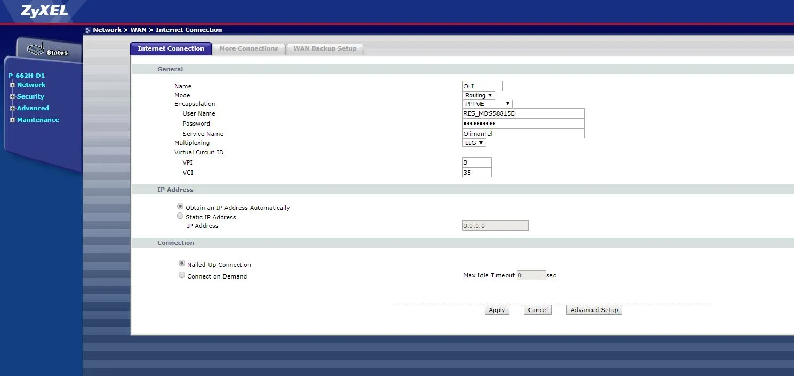Expand the Maintenance tree plus icon

[12, 120]
